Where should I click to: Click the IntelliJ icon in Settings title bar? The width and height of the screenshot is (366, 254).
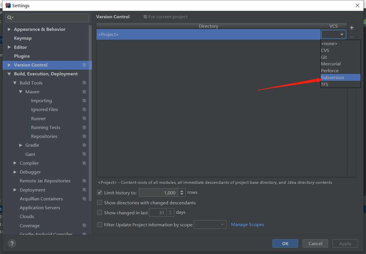point(8,5)
